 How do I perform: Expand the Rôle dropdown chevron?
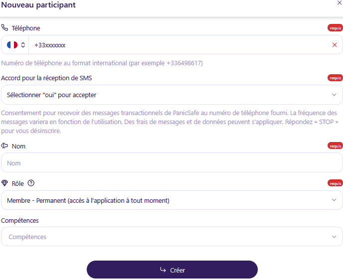tap(334, 200)
